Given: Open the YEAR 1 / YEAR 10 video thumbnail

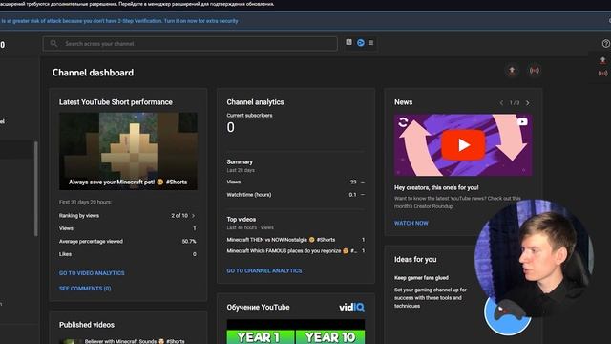Looking at the screenshot, I should (x=296, y=332).
